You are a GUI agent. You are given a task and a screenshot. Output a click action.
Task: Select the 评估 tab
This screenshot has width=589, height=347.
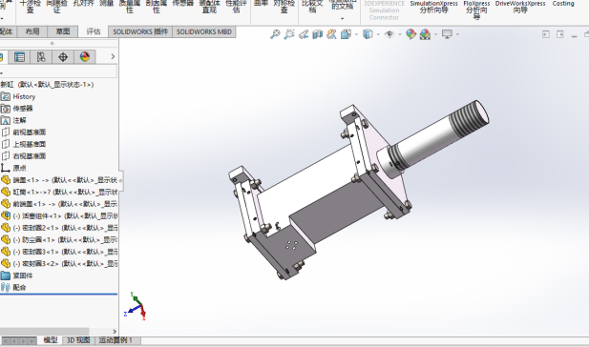[94, 31]
